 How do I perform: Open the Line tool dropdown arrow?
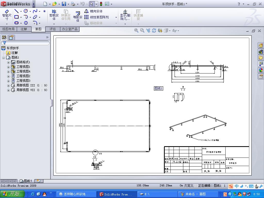pos(21,11)
